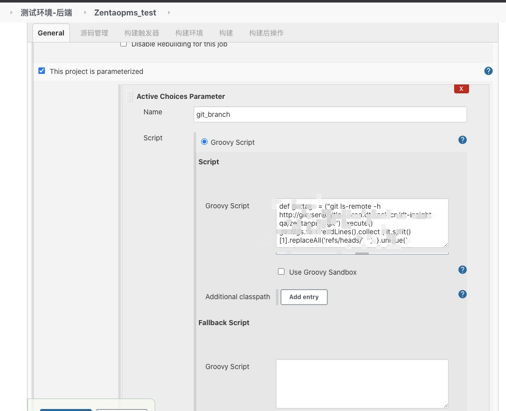Show help for Additional classpath
This screenshot has height=411, width=506.
pos(463,294)
